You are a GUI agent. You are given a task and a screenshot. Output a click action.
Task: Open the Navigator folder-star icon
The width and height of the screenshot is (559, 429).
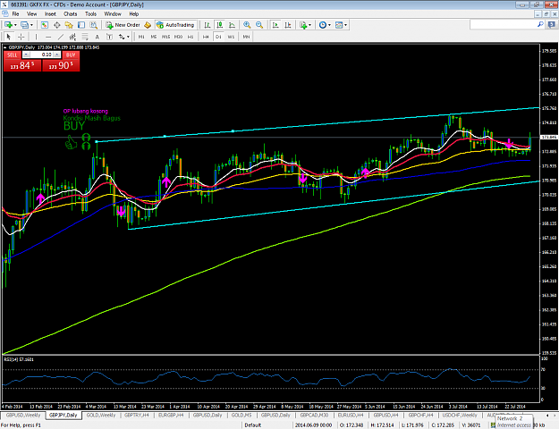coord(69,25)
